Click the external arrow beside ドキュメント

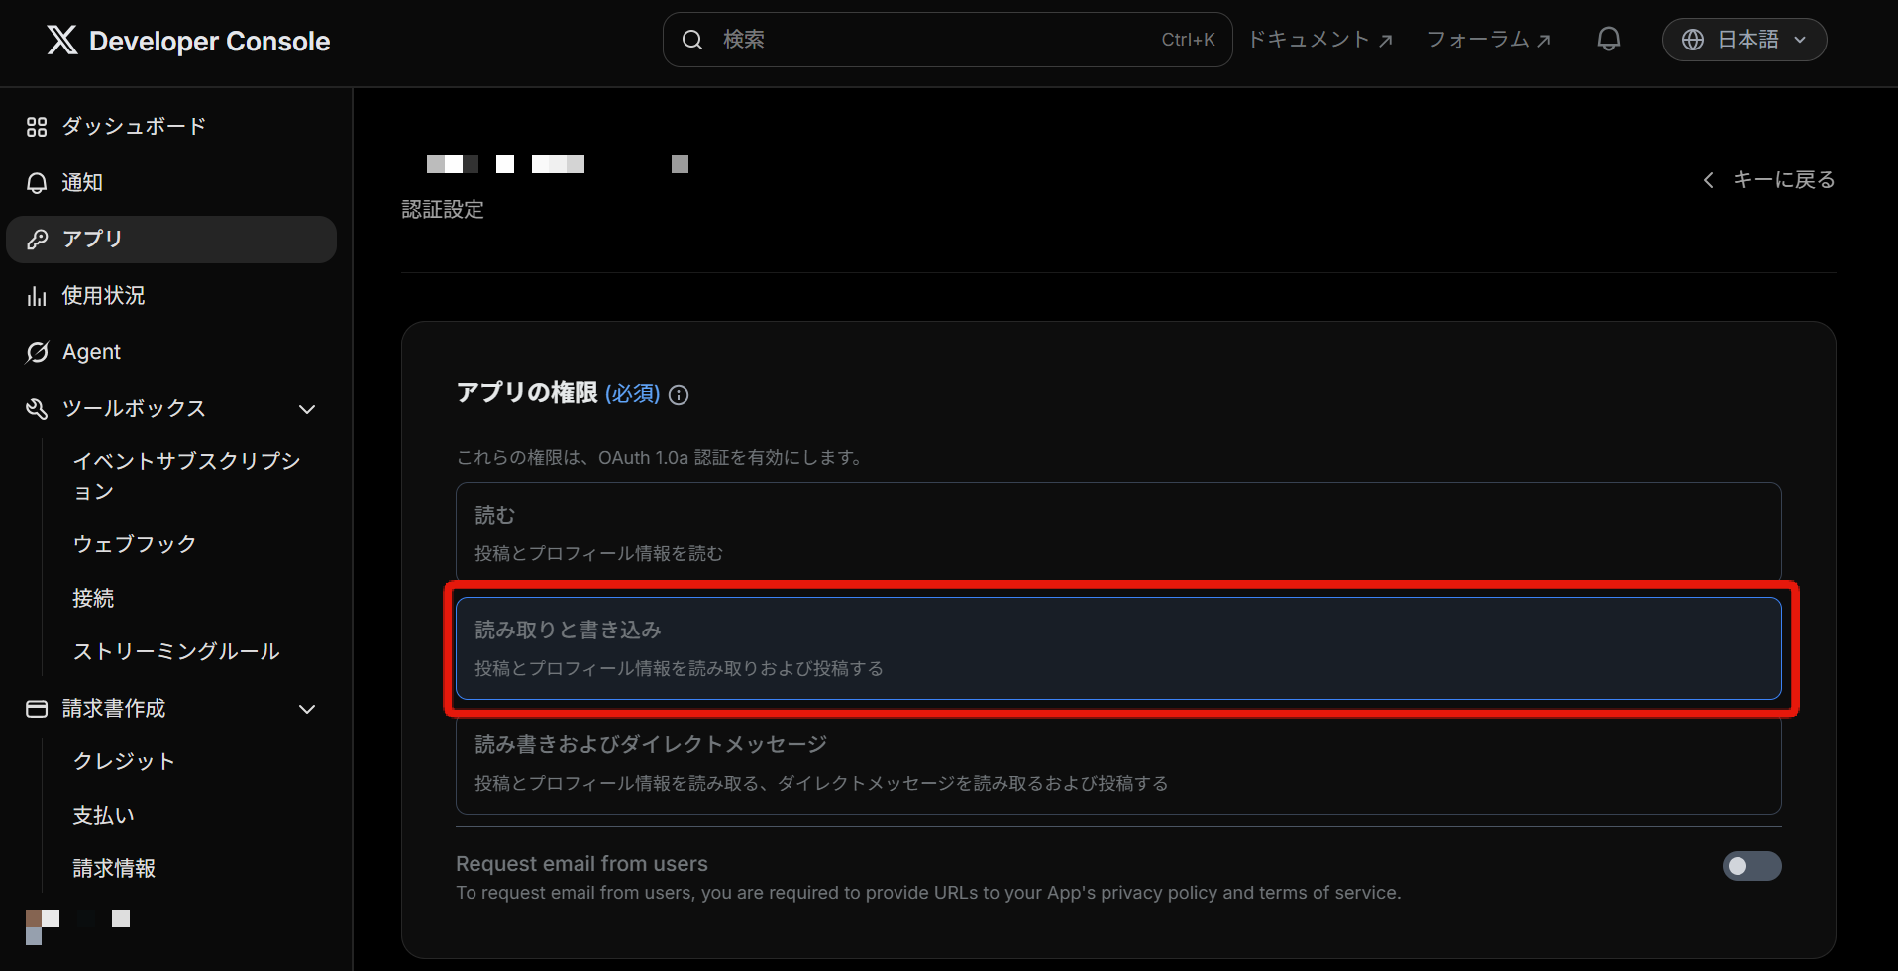pos(1386,41)
